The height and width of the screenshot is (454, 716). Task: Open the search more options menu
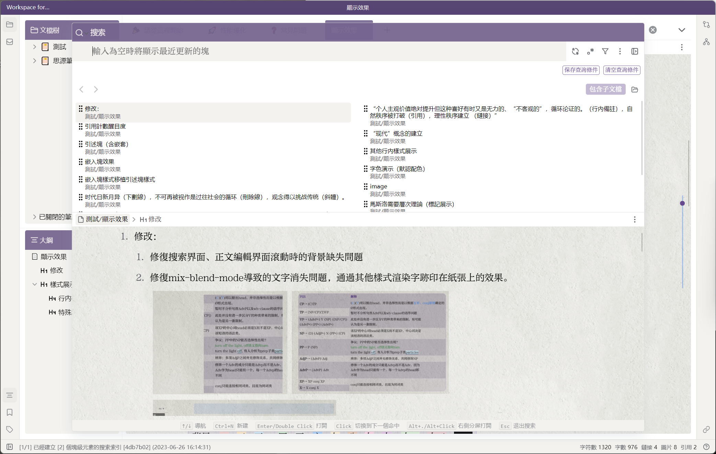click(620, 51)
